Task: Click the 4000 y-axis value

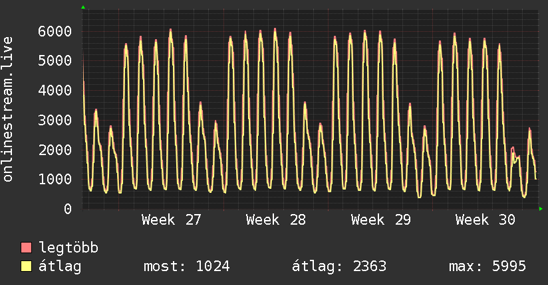Action: pos(55,91)
